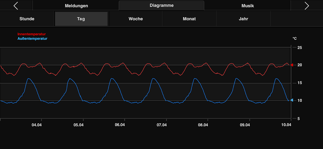Open the Musik tab
This screenshot has height=149, width=323.
tap(248, 6)
